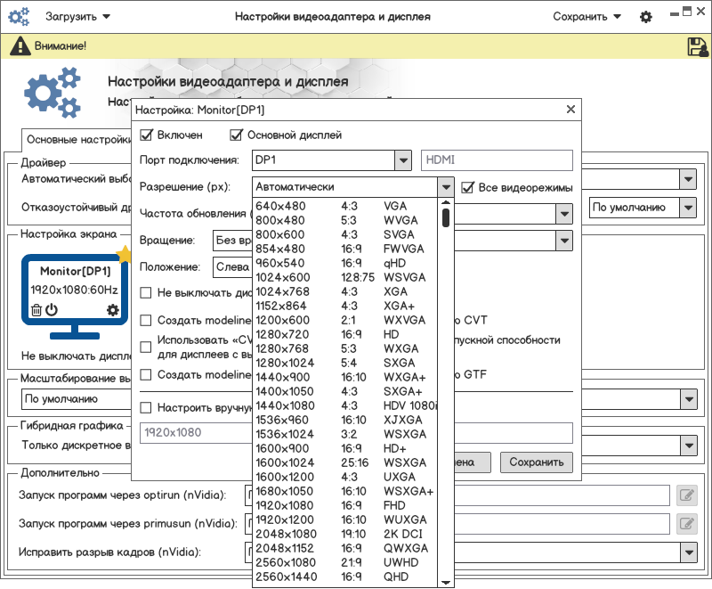This screenshot has height=589, width=712.
Task: Click the settings gear icon in the title bar
Action: (646, 17)
